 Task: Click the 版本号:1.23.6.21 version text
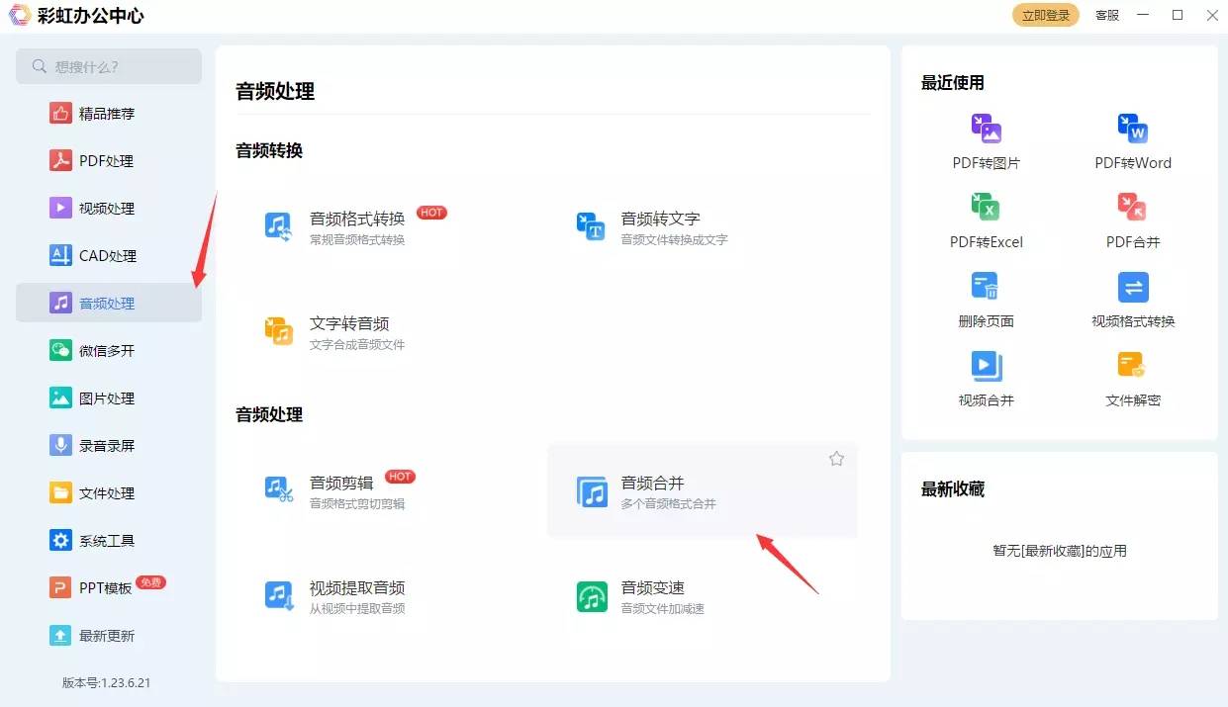click(107, 682)
